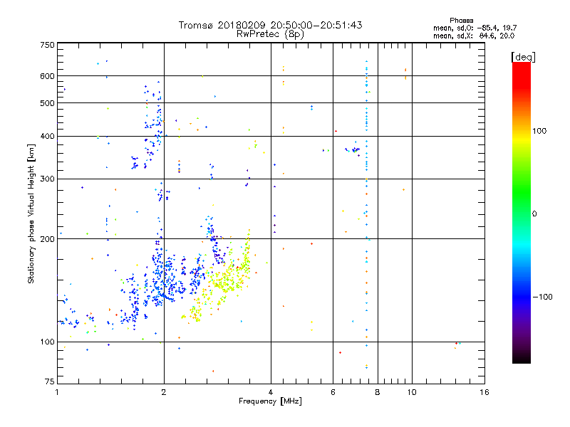Screen dimensions: 570x427
Task: Click the "Stationary phase Virtual Height [km]" axis label
Action: click(31, 214)
